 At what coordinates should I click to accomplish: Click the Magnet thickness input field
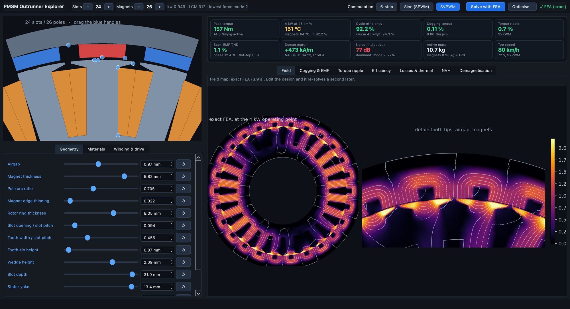(x=157, y=176)
